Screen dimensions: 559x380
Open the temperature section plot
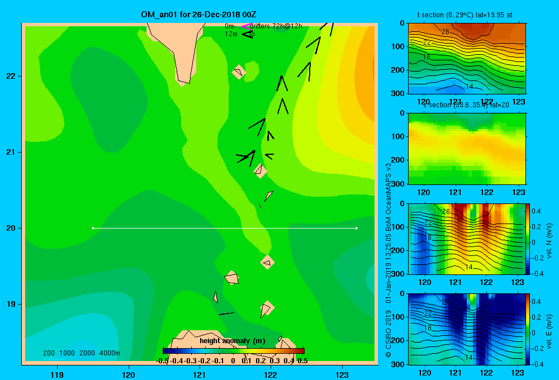point(467,59)
